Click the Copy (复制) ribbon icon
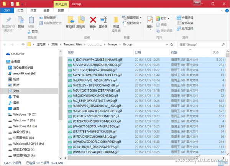The height and width of the screenshot is (166, 230). (21, 20)
